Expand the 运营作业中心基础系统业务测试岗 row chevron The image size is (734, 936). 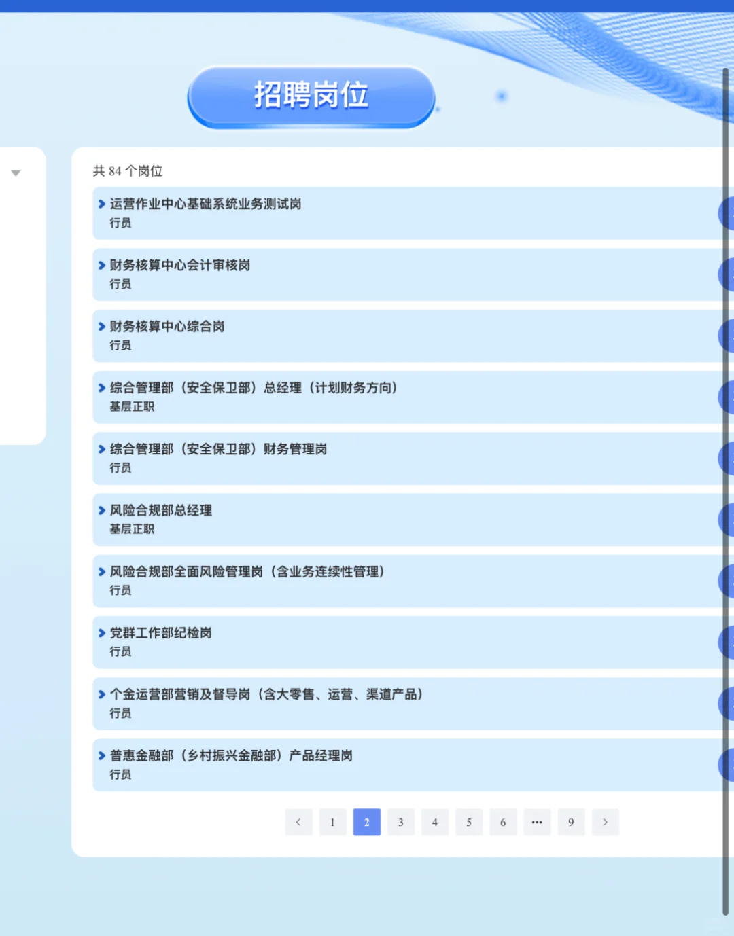102,204
